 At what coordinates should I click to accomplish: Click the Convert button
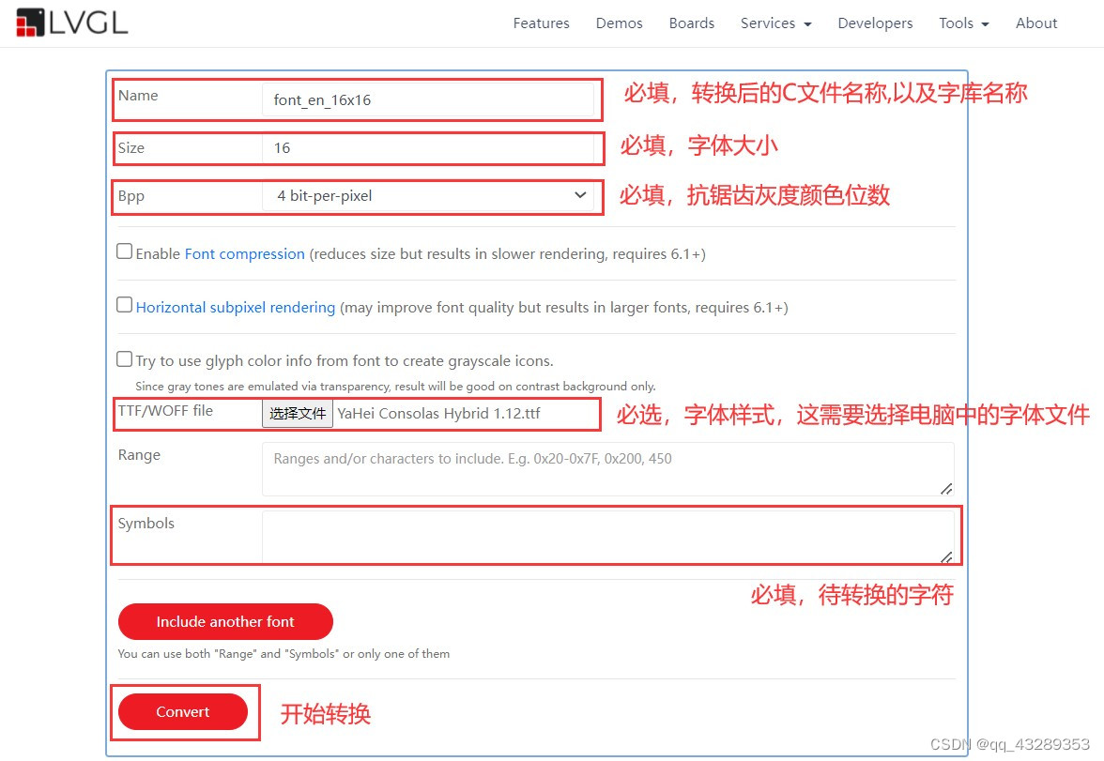(x=183, y=711)
